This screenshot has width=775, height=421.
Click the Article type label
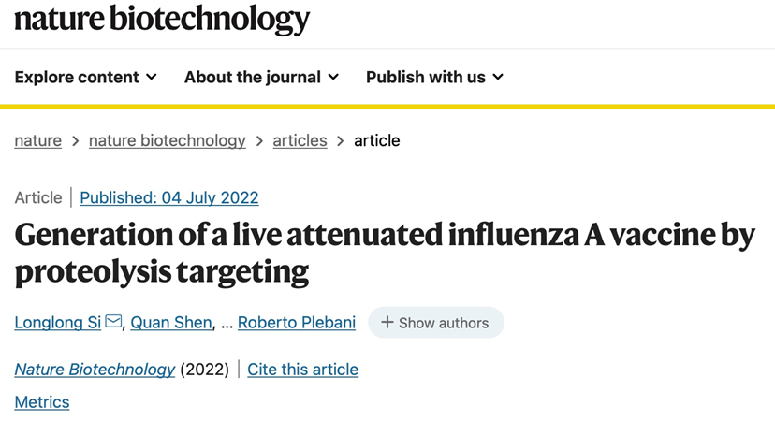click(38, 197)
